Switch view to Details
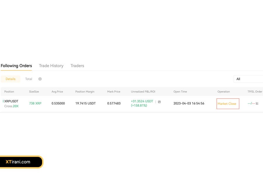This screenshot has height=175, width=263. click(11, 79)
